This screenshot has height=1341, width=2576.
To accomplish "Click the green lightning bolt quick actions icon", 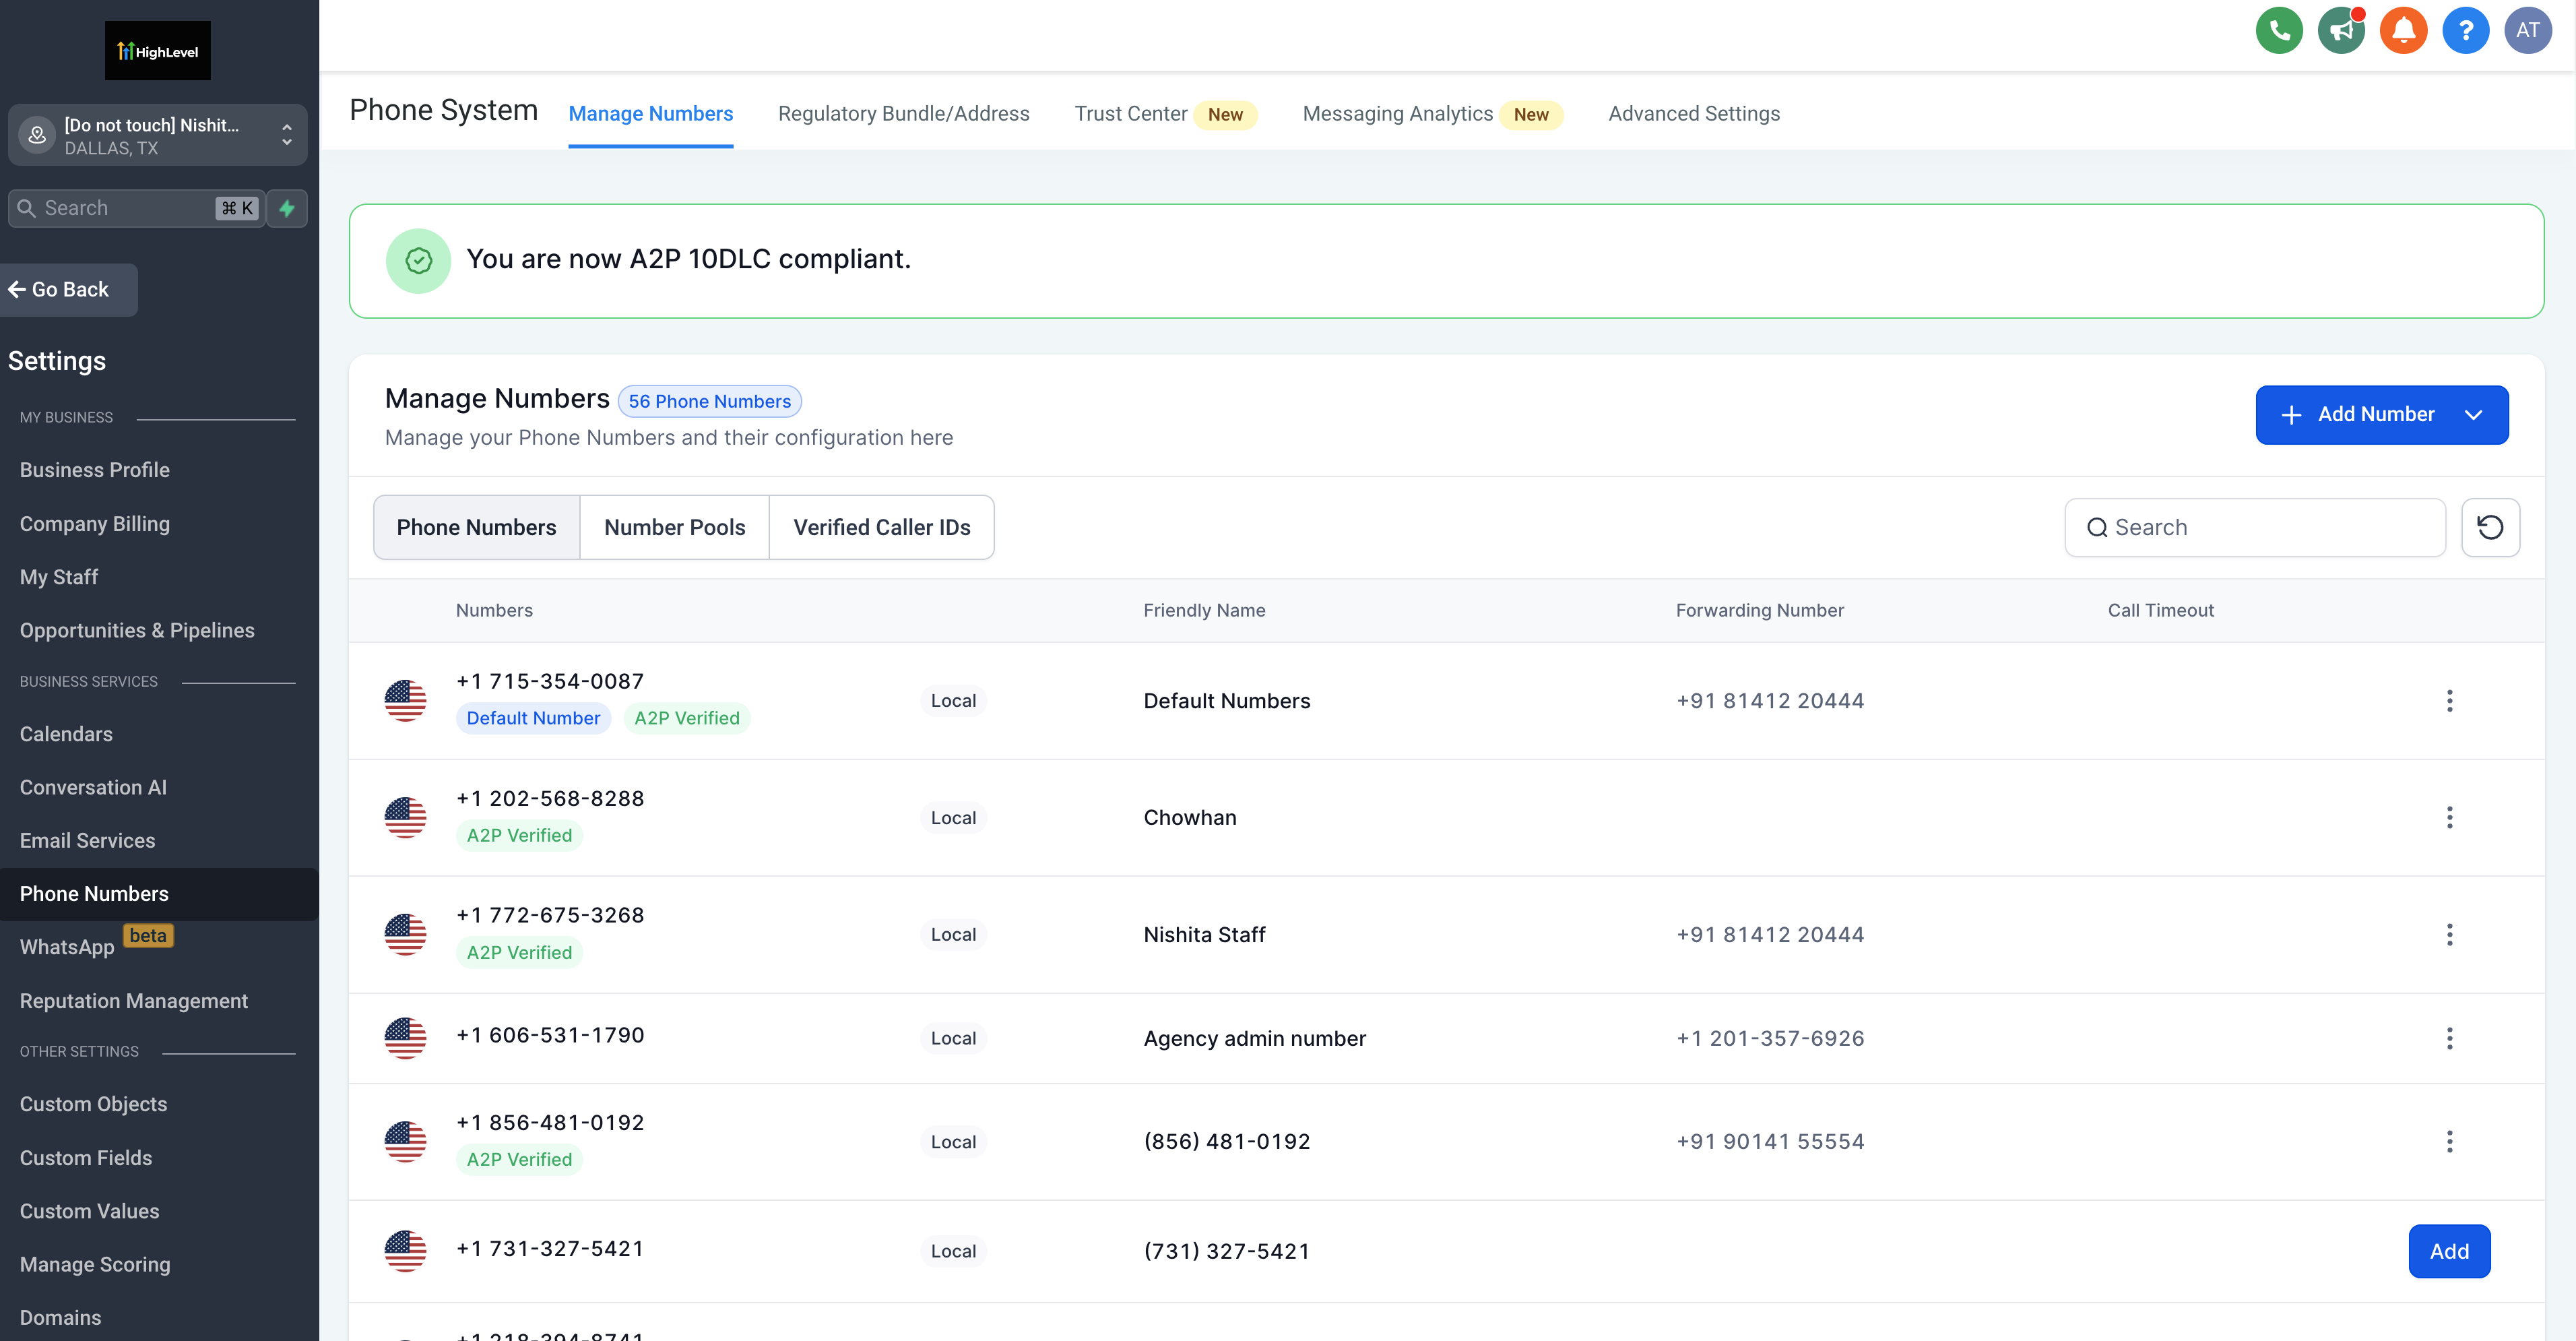I will (x=287, y=208).
